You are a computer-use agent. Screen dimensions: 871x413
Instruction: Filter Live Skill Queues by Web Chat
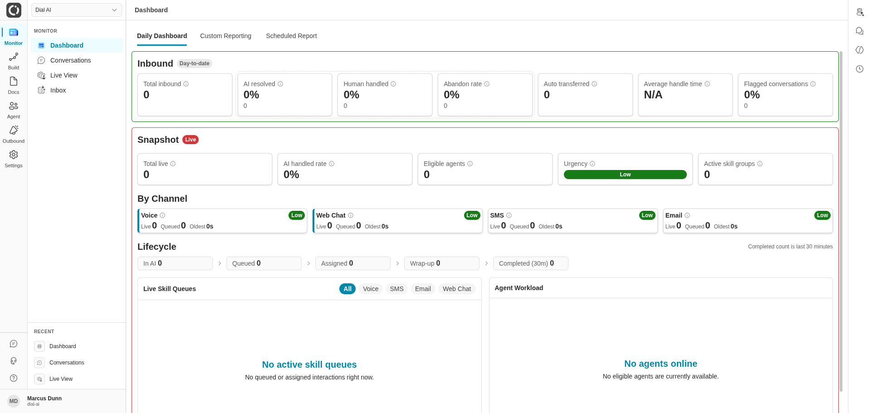[457, 289]
